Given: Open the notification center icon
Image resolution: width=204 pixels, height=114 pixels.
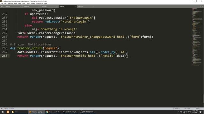Looking at the screenshot, I should [200, 112].
